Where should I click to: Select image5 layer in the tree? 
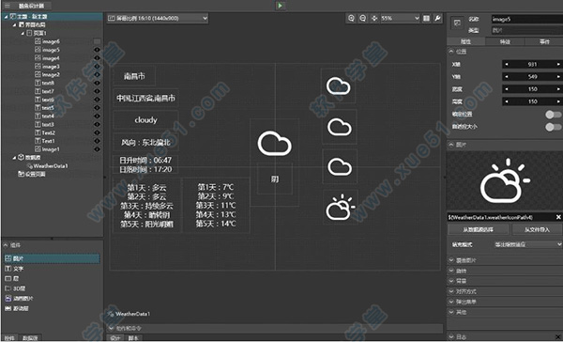pyautogui.click(x=51, y=50)
